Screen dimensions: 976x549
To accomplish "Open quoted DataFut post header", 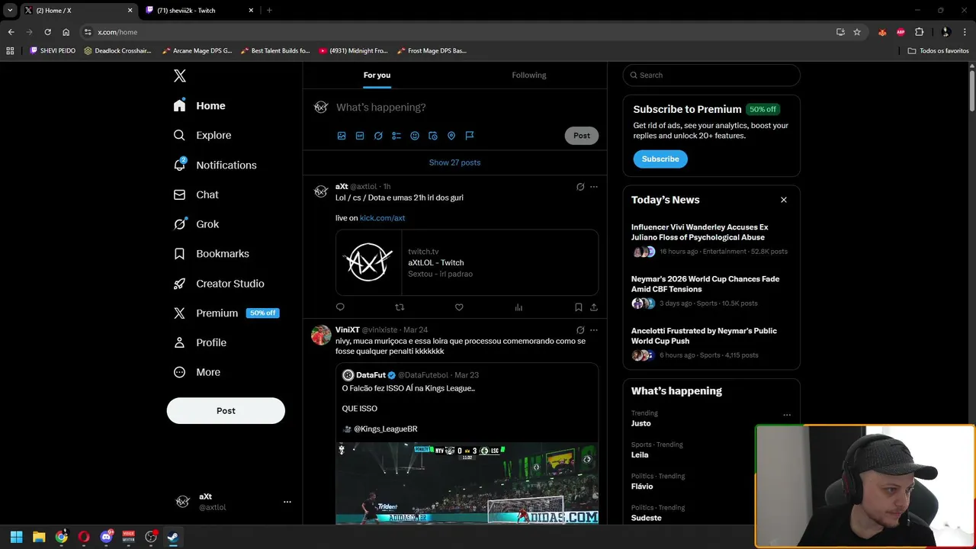I will coord(410,375).
